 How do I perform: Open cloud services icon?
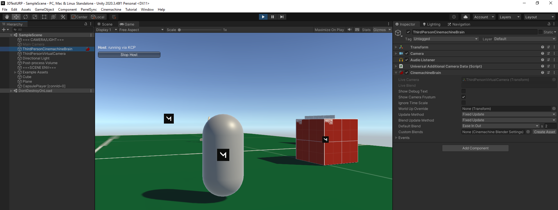[466, 17]
